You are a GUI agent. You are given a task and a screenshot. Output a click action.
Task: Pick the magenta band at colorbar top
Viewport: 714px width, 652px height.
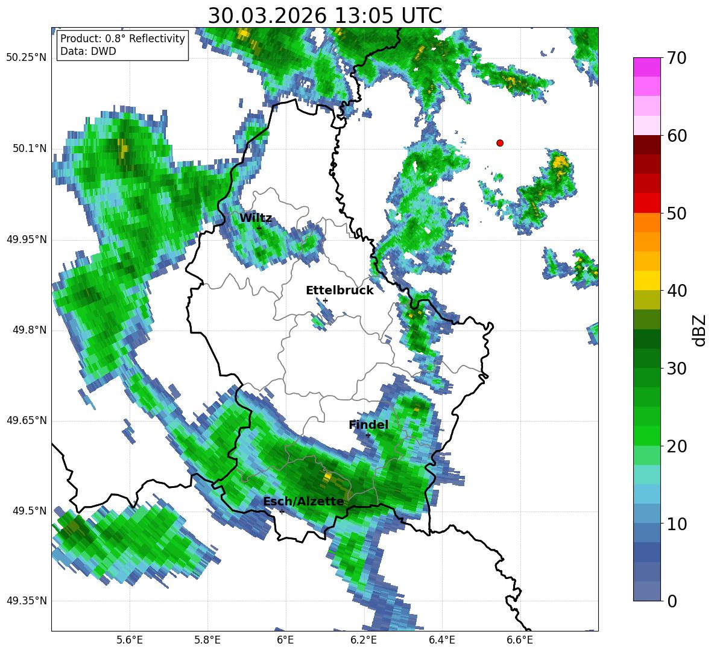pos(646,67)
